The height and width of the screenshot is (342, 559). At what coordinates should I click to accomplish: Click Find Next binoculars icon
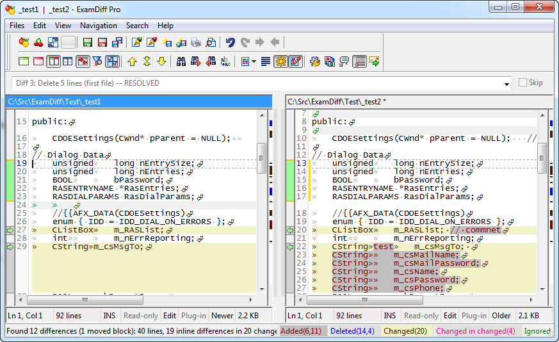pyautogui.click(x=196, y=61)
